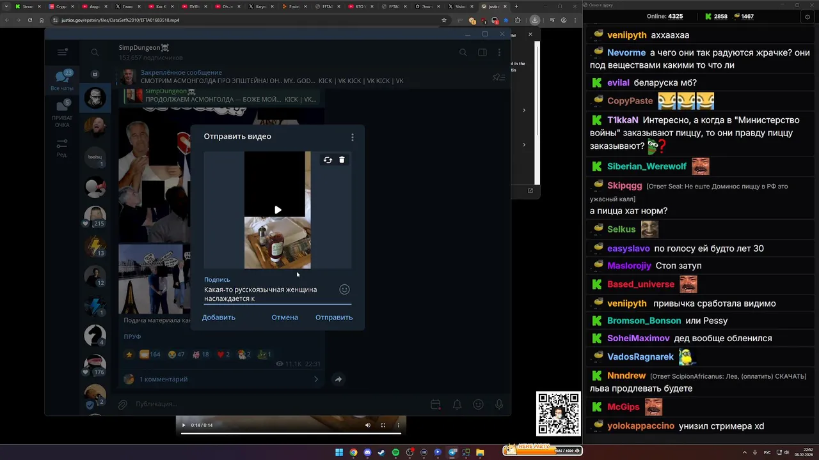Click username Siberian_Werewolf in chat
The image size is (819, 460).
tap(647, 166)
